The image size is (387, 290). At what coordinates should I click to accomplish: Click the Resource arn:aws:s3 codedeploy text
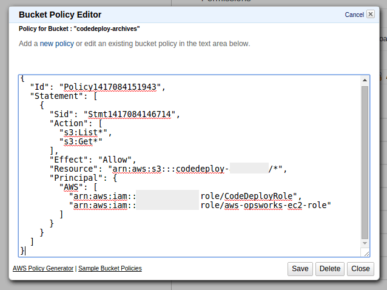pos(169,169)
